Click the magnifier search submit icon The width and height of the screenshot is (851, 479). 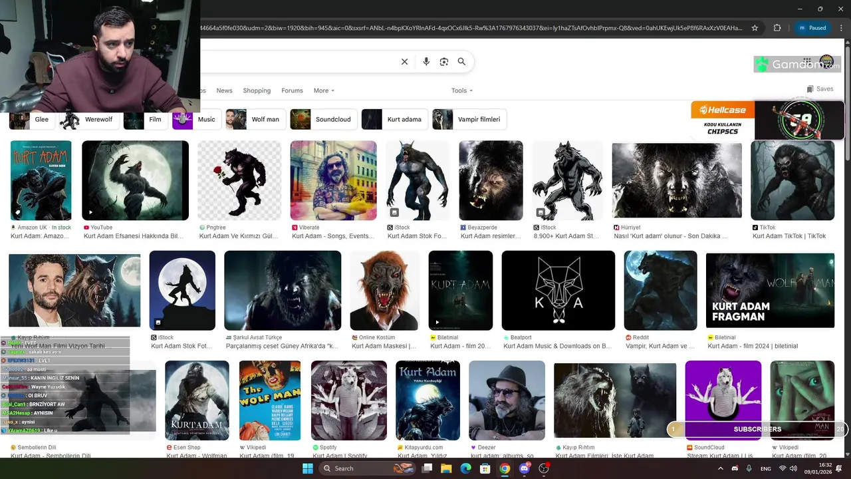[x=461, y=62]
